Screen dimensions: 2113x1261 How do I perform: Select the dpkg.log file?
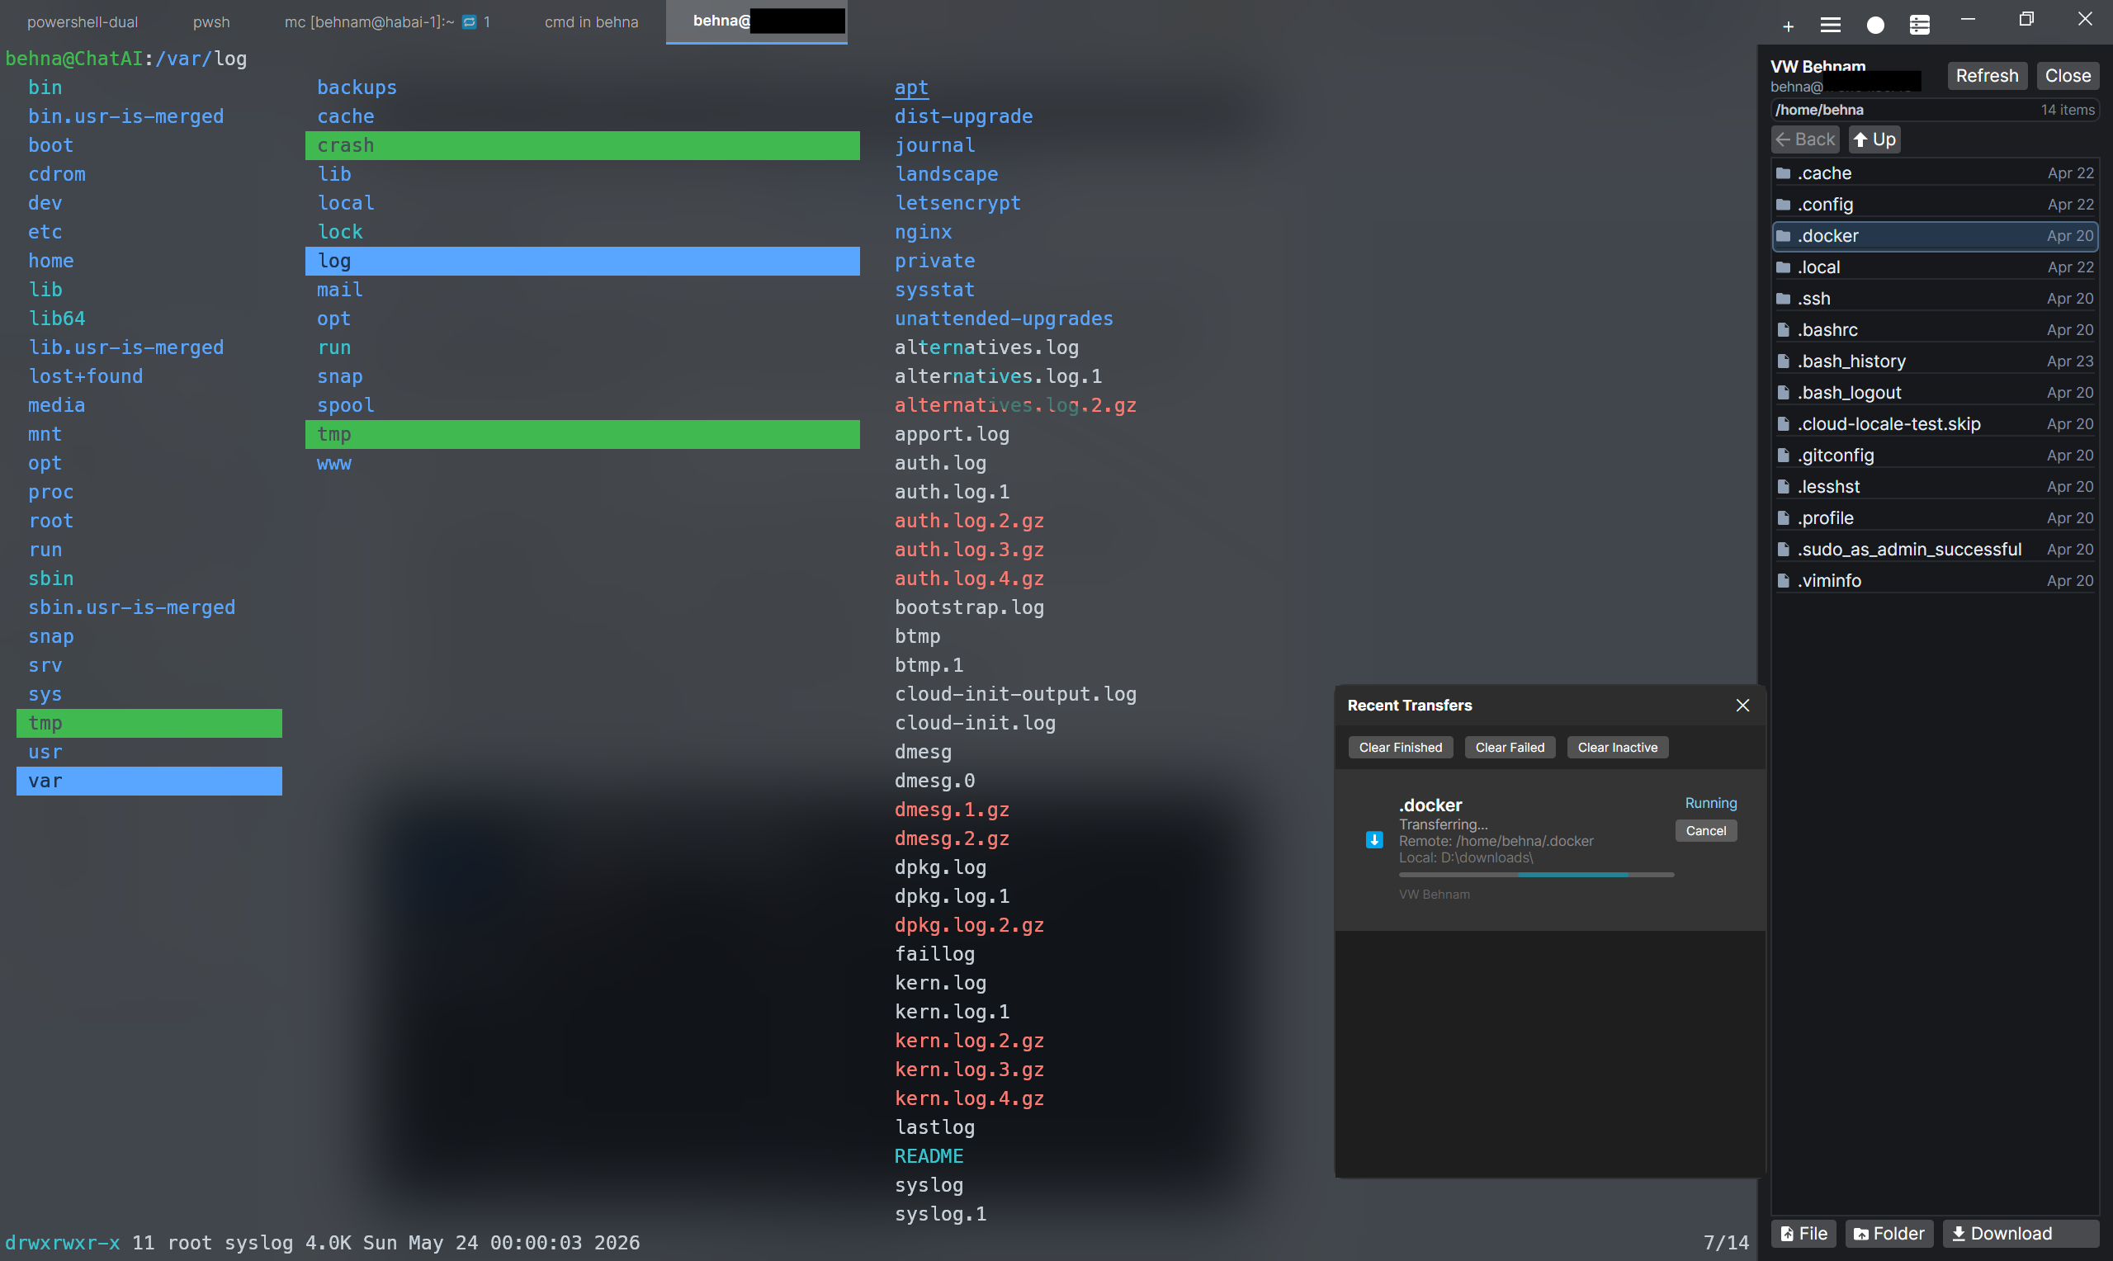939,868
